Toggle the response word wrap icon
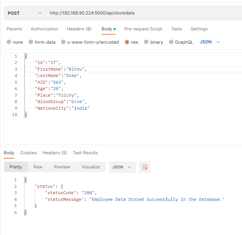 point(145,167)
